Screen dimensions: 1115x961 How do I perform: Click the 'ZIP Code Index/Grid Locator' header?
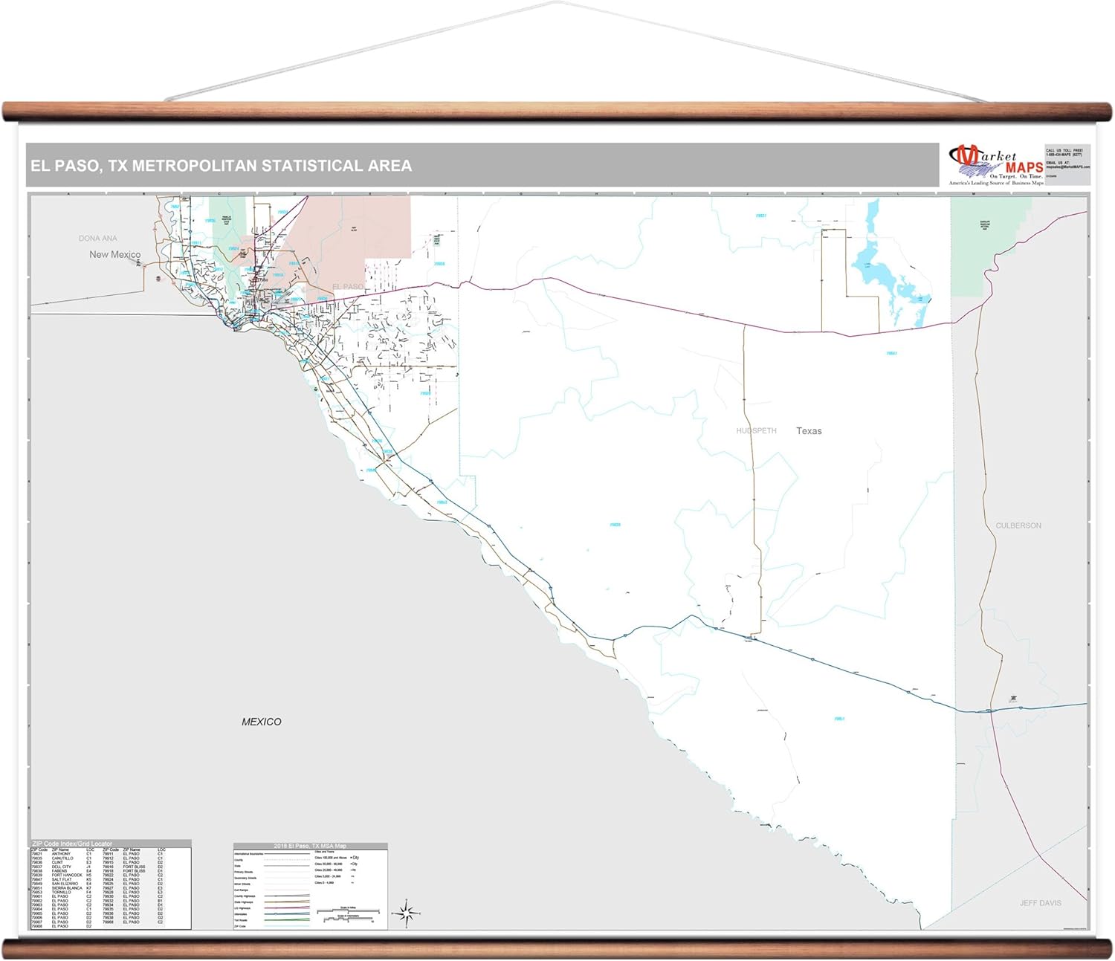point(73,844)
